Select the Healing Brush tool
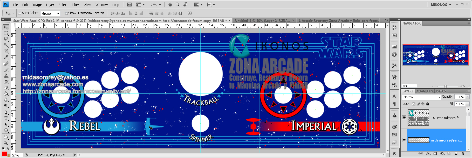The image size is (472, 158). [x=6, y=64]
